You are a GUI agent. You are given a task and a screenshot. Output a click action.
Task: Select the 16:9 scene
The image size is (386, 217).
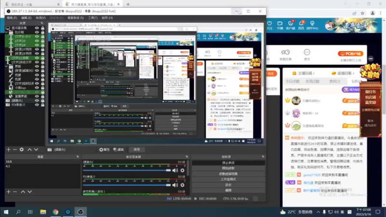click(42, 162)
